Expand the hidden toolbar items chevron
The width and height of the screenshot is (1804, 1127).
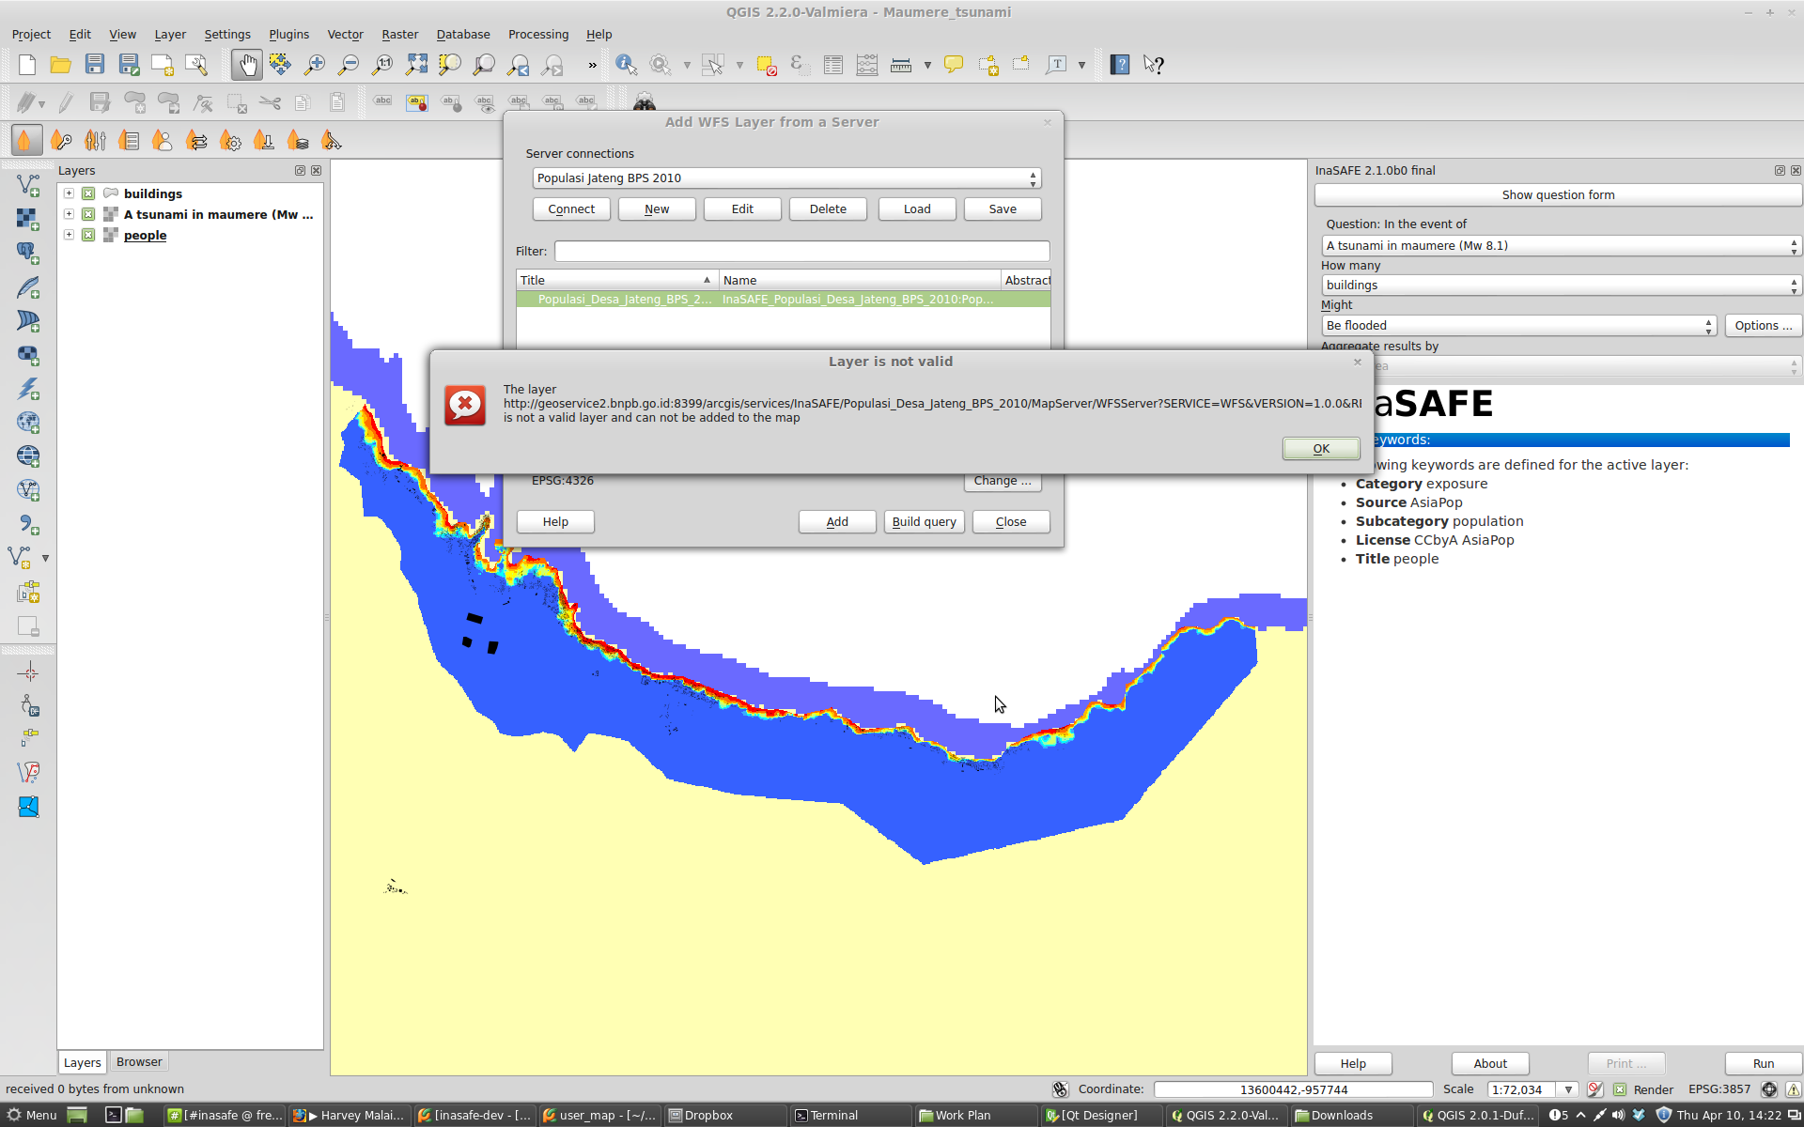(592, 65)
